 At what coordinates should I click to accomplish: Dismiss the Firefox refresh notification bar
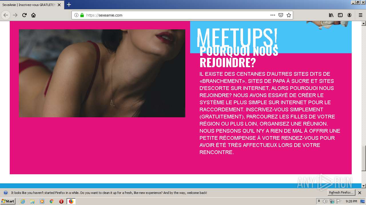(x=360, y=193)
